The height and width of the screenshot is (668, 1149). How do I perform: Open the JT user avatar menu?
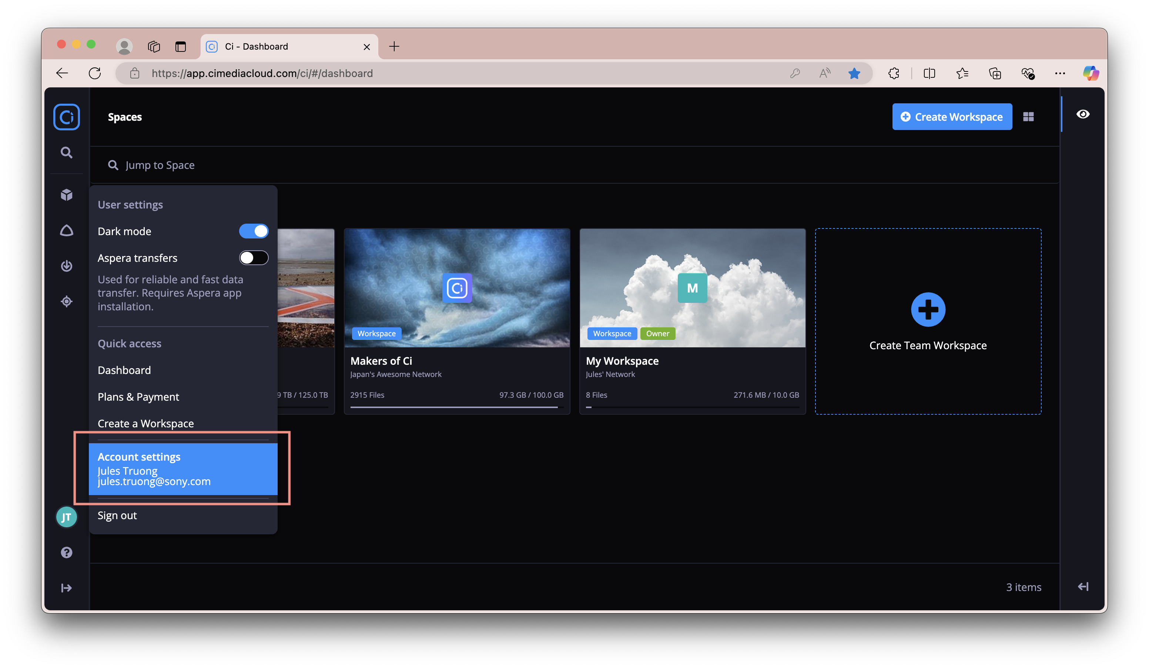pos(67,517)
